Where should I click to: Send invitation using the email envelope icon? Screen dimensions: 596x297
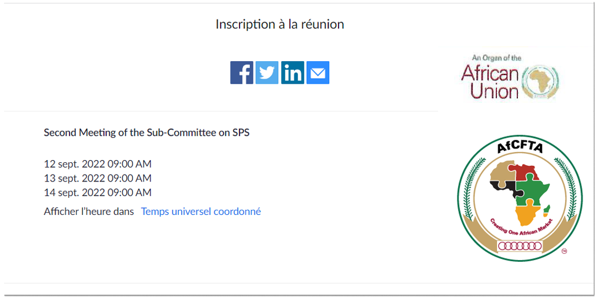point(318,73)
